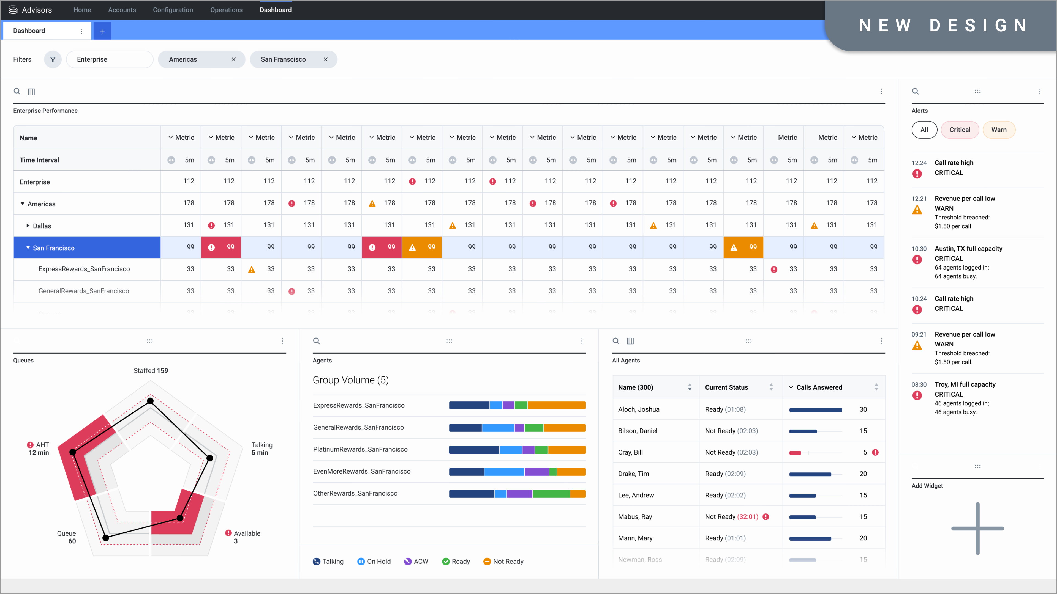Collapse the Americas tree row
Screen dimensions: 1057x594
[23, 204]
